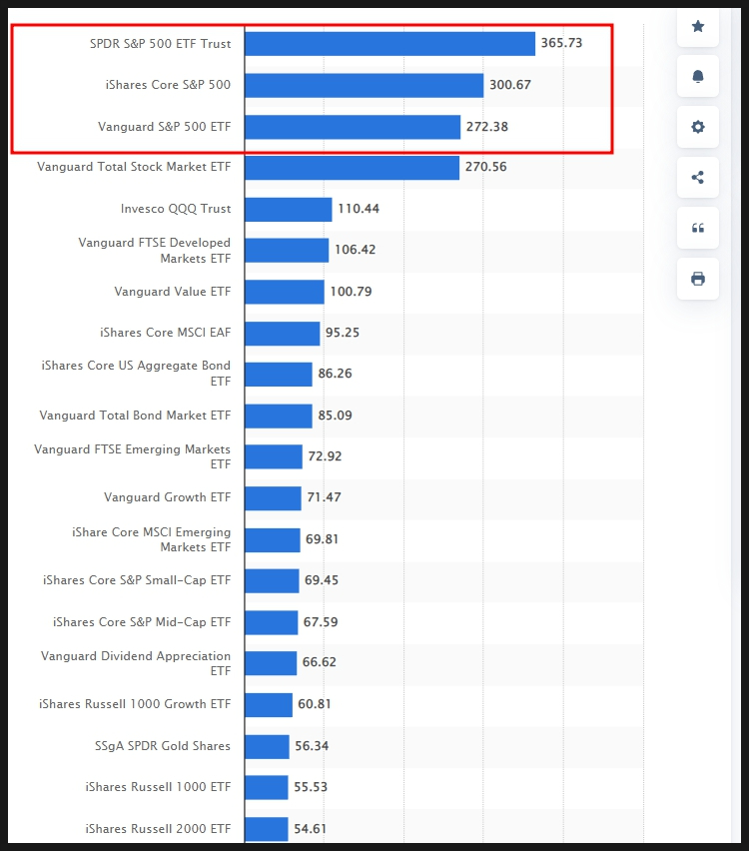Screen dimensions: 749x851
Task: Click the label 'Vanguard S&P 500 ETF'
Action: pos(165,127)
